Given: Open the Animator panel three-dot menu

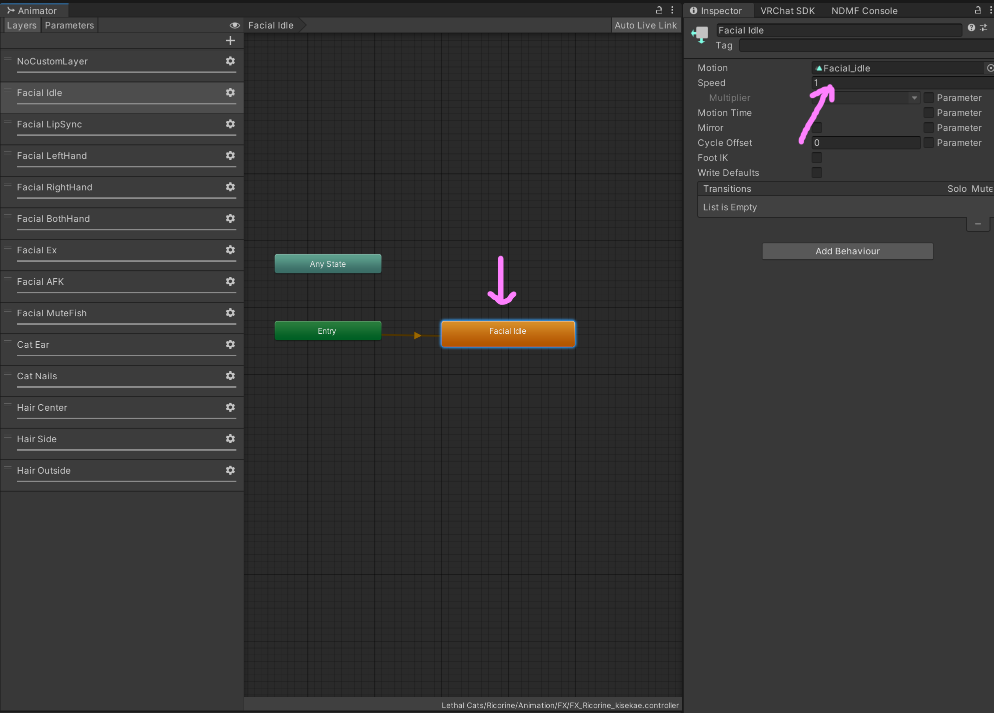Looking at the screenshot, I should point(672,10).
